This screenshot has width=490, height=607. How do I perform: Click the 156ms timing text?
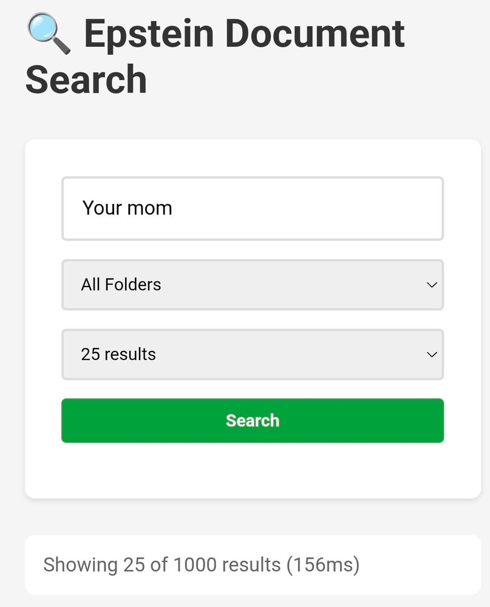[x=323, y=565]
